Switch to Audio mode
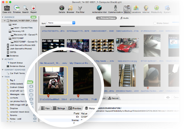This screenshot has height=129, width=195. click(x=124, y=18)
